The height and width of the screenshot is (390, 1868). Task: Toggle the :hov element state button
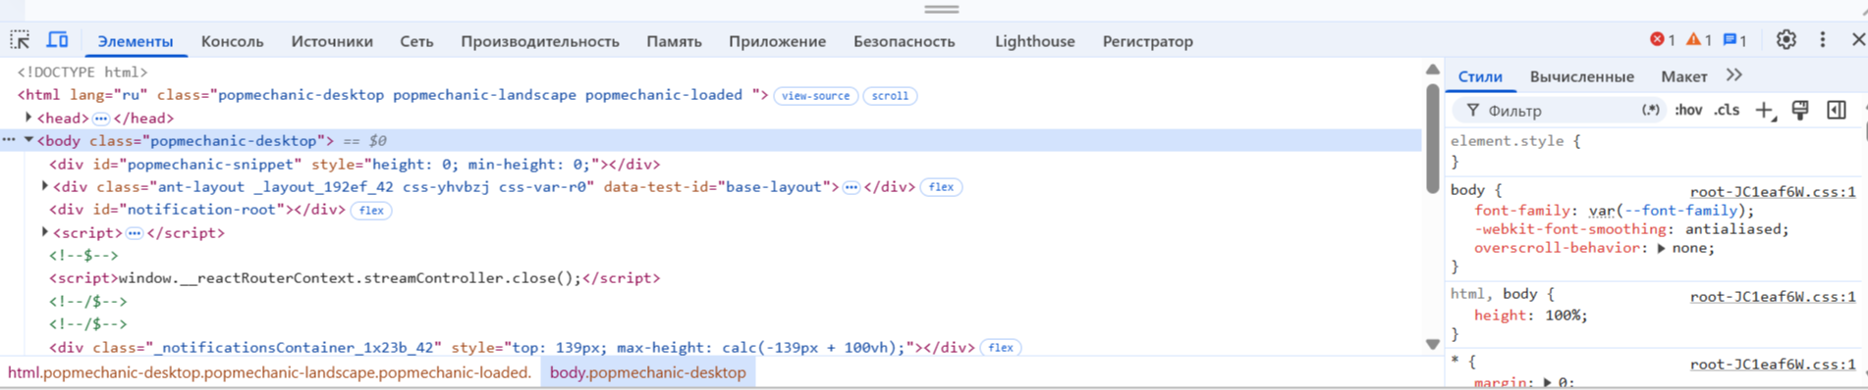pyautogui.click(x=1688, y=111)
